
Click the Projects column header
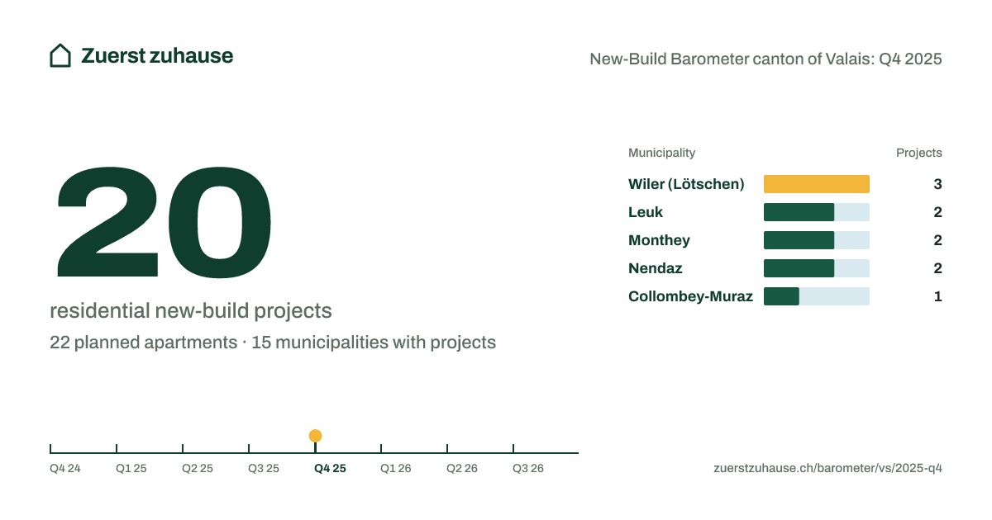pos(919,153)
